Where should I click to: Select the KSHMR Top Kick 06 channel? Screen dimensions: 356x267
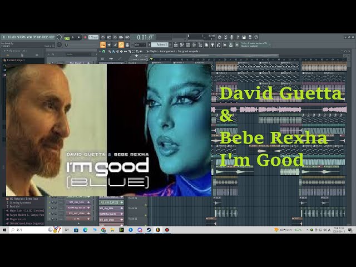point(78,207)
